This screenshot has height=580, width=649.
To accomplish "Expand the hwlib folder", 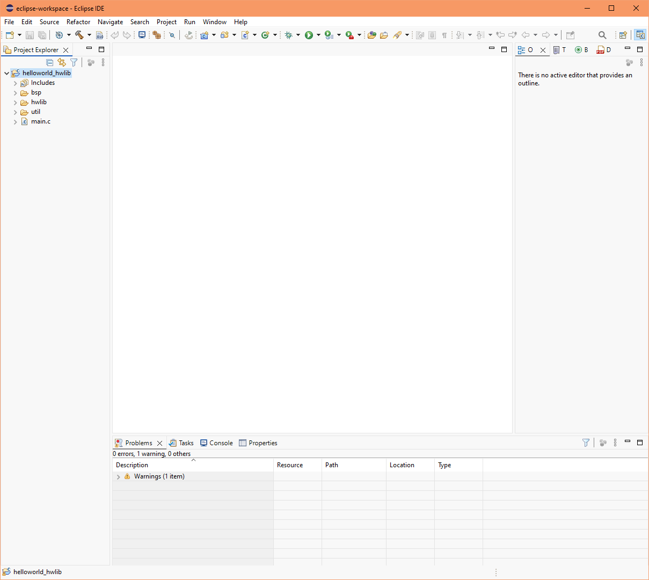I will [x=15, y=103].
